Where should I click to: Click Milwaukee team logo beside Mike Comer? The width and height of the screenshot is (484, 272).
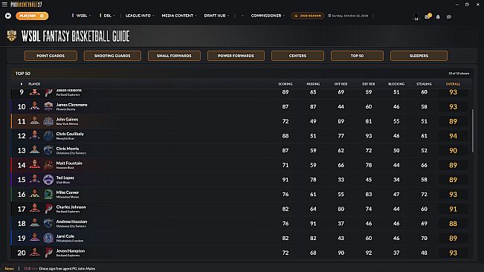pos(48,194)
